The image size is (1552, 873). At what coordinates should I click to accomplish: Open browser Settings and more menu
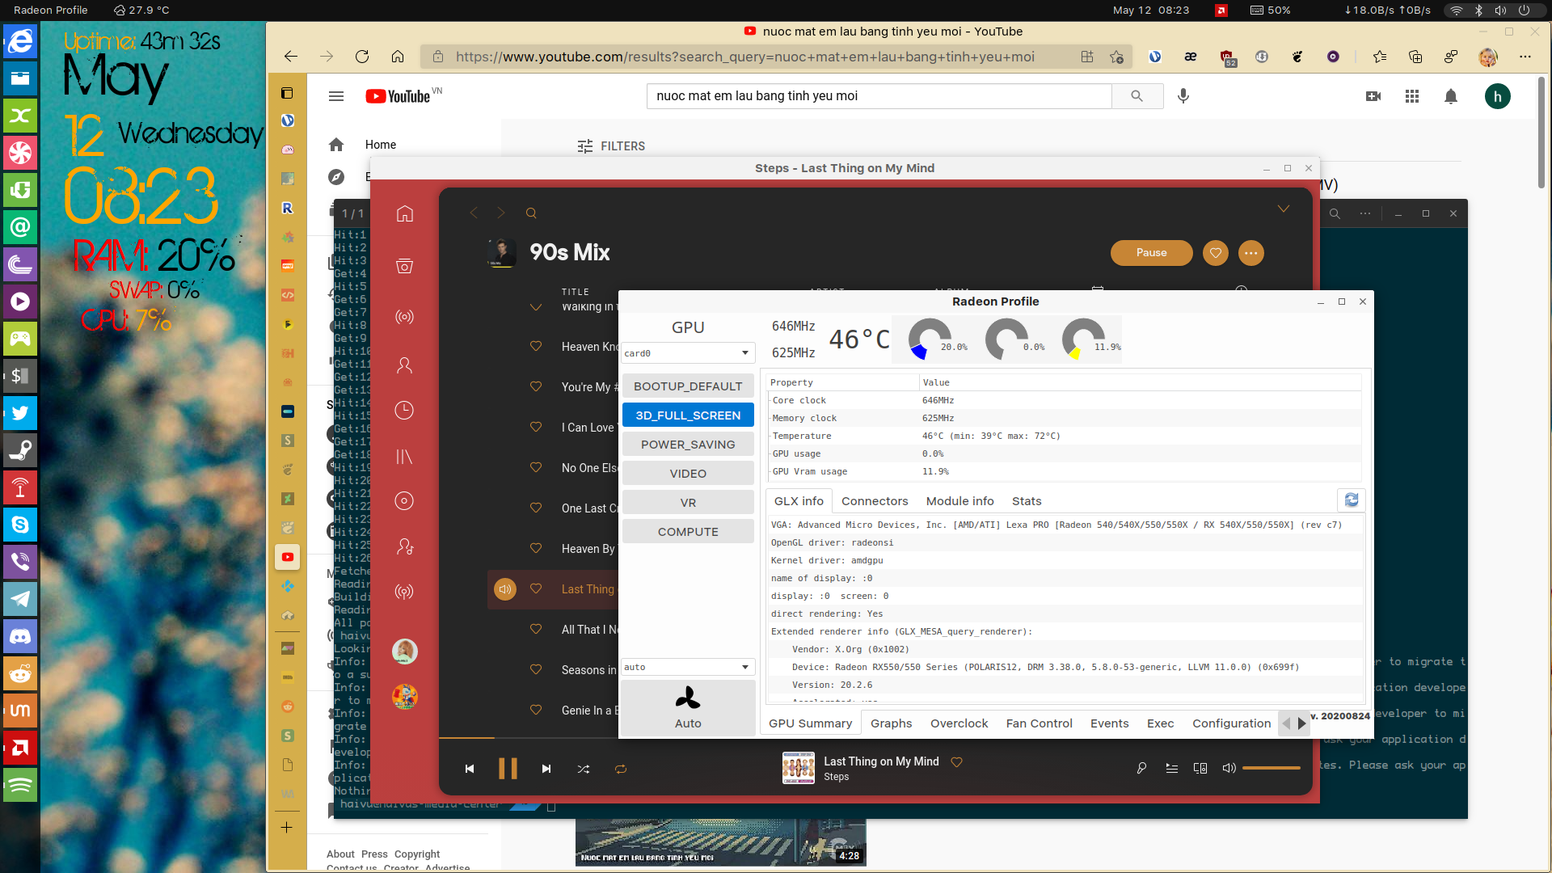pyautogui.click(x=1525, y=57)
